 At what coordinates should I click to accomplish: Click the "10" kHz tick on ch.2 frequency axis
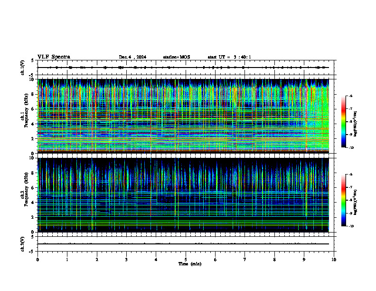click(x=33, y=158)
